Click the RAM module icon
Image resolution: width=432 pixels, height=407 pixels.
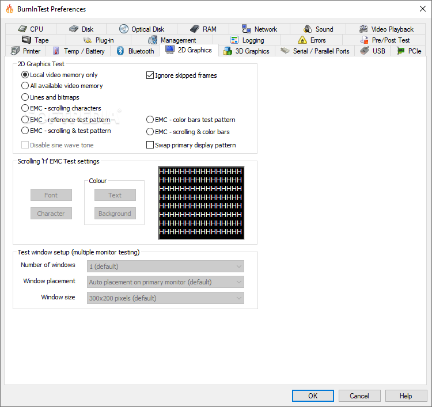[195, 29]
